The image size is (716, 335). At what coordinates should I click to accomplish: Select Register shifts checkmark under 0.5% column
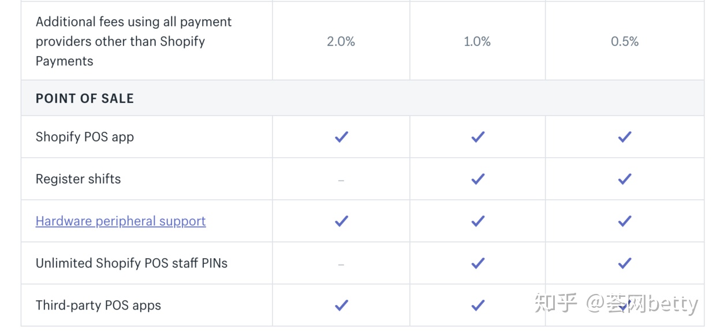[x=624, y=179]
